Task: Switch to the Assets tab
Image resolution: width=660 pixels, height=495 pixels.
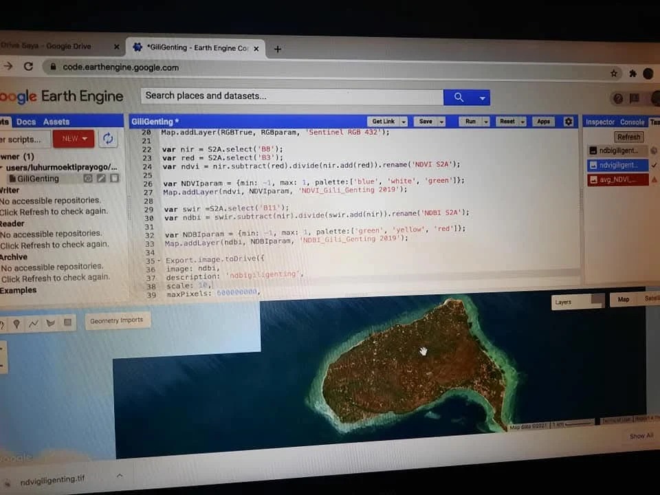Action: pyautogui.click(x=56, y=122)
